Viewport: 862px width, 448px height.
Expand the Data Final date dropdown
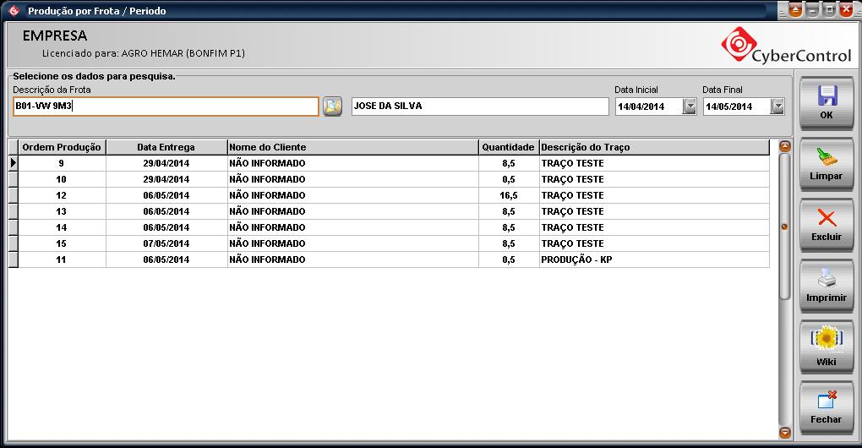pyautogui.click(x=777, y=107)
